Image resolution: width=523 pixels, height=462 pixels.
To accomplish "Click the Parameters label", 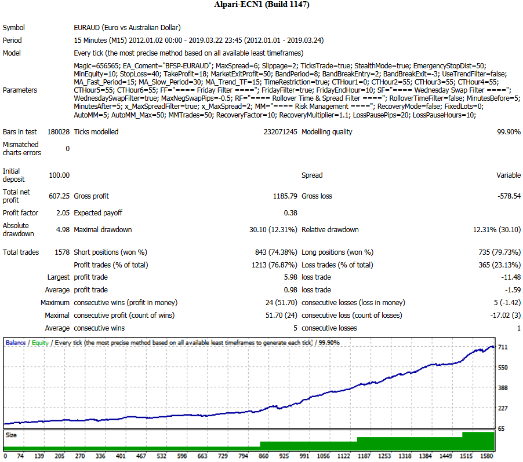I will pos(20,90).
